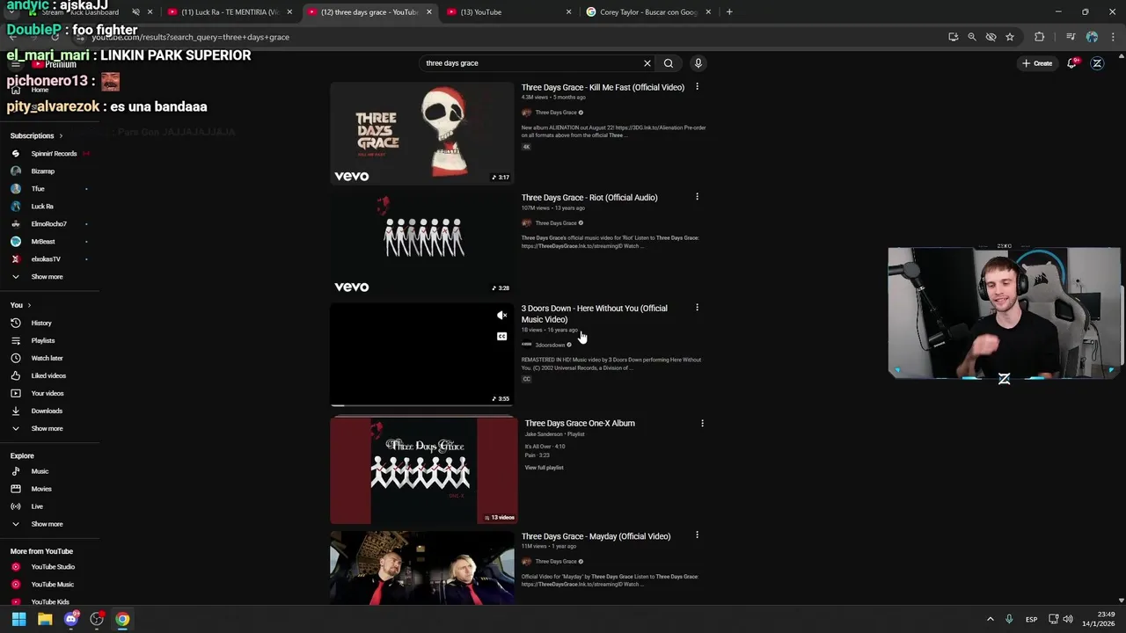Open Playlists in sidebar
The height and width of the screenshot is (633, 1126).
click(48, 340)
